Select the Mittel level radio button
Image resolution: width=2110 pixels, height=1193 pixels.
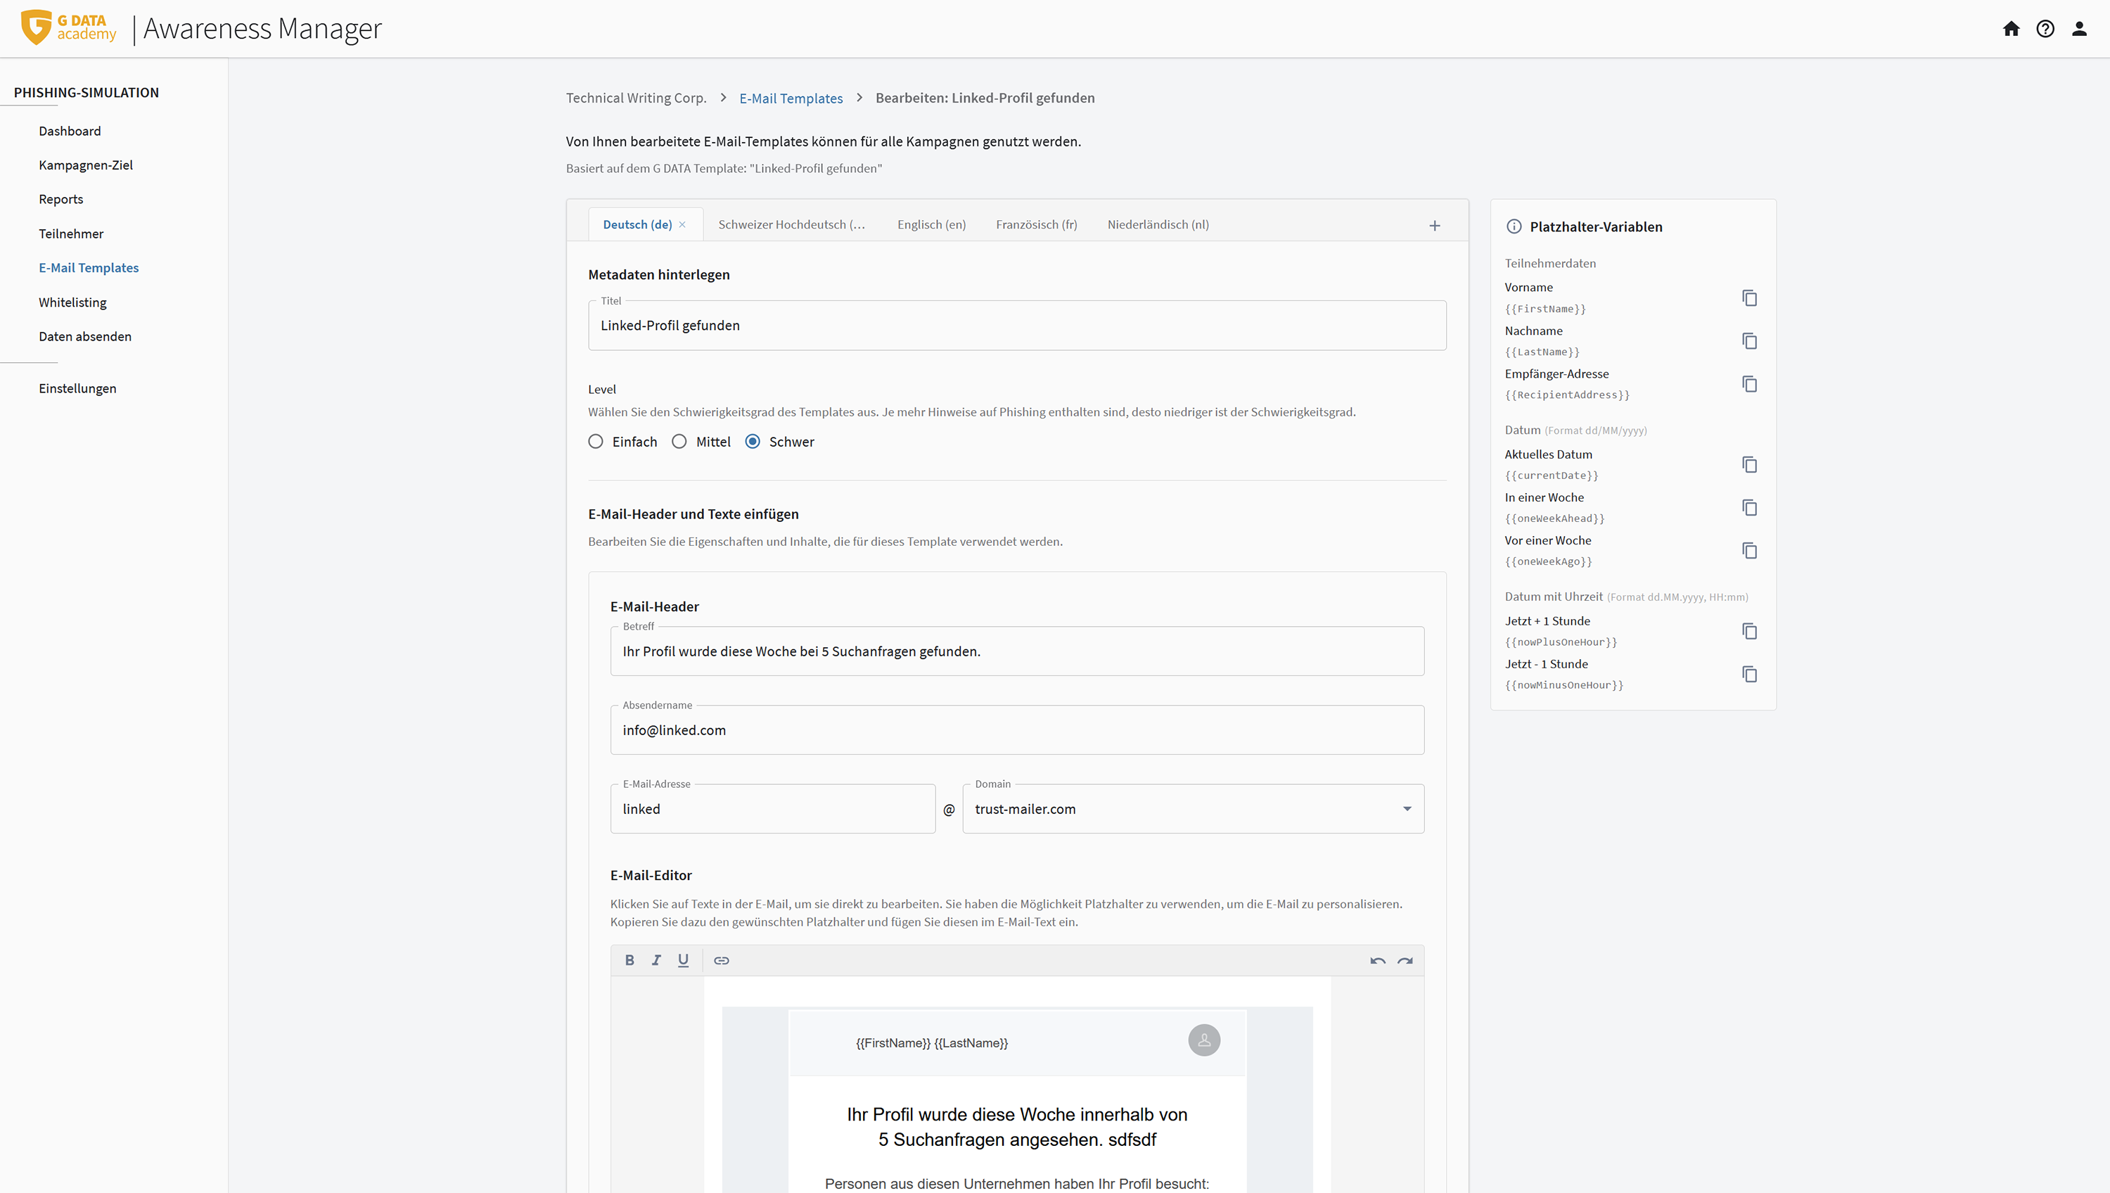click(x=679, y=442)
